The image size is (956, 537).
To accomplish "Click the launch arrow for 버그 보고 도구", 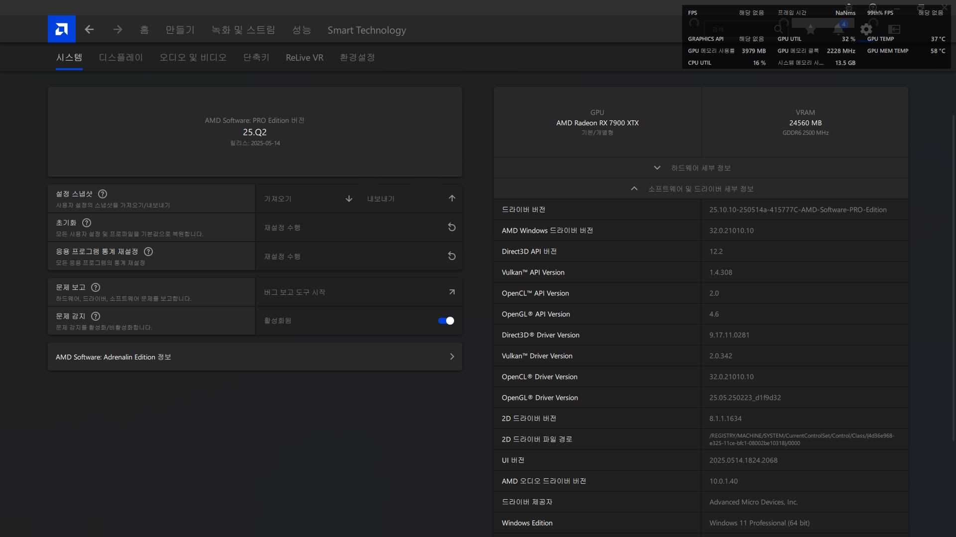I will point(452,292).
